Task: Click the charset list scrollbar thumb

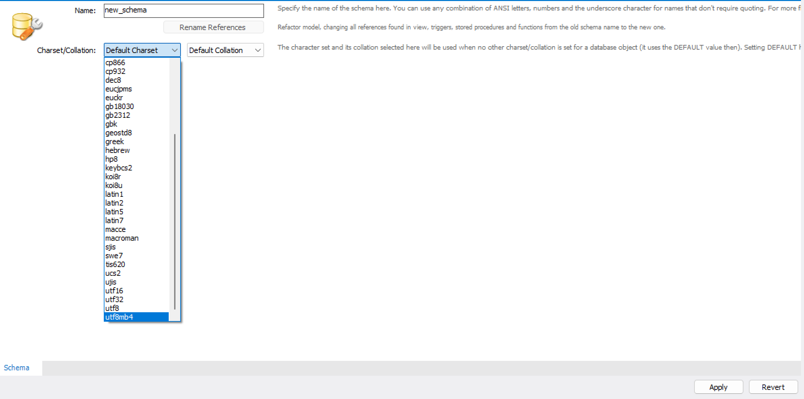Action: click(x=174, y=221)
